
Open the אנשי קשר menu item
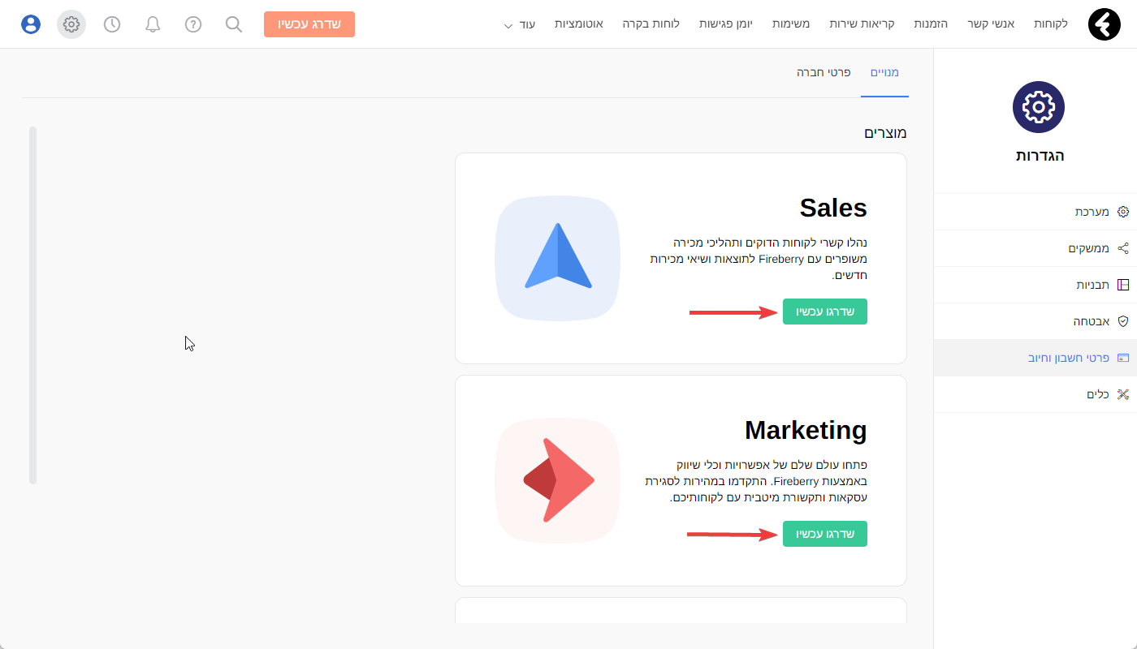(991, 24)
